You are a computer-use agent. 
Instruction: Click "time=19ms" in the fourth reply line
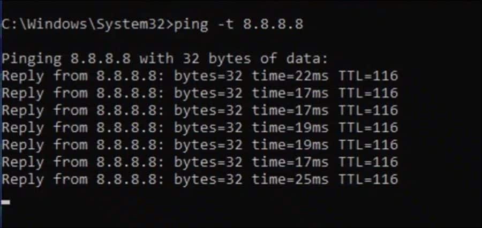(x=290, y=127)
